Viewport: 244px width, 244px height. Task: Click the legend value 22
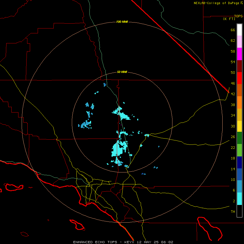(233, 147)
